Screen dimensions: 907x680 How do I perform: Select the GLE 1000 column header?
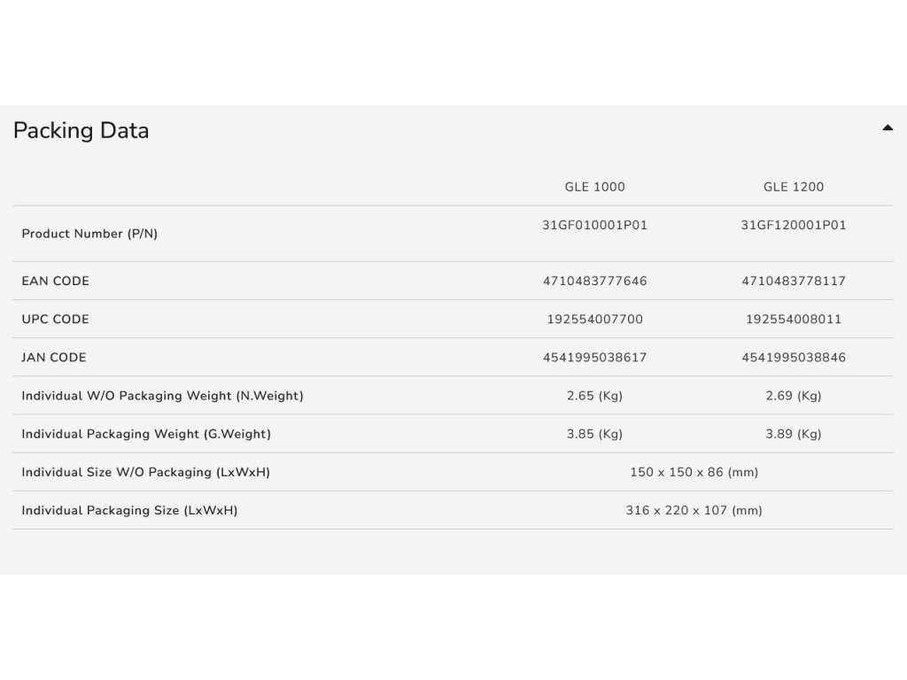pyautogui.click(x=594, y=187)
